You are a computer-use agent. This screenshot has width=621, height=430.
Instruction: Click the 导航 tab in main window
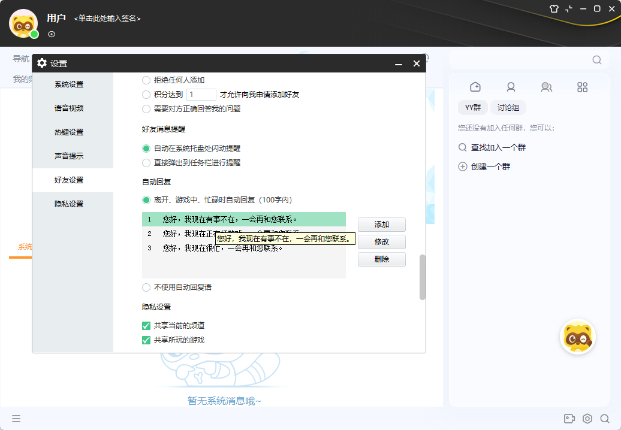point(21,59)
